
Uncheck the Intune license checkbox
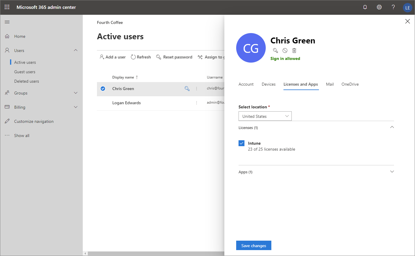(241, 143)
